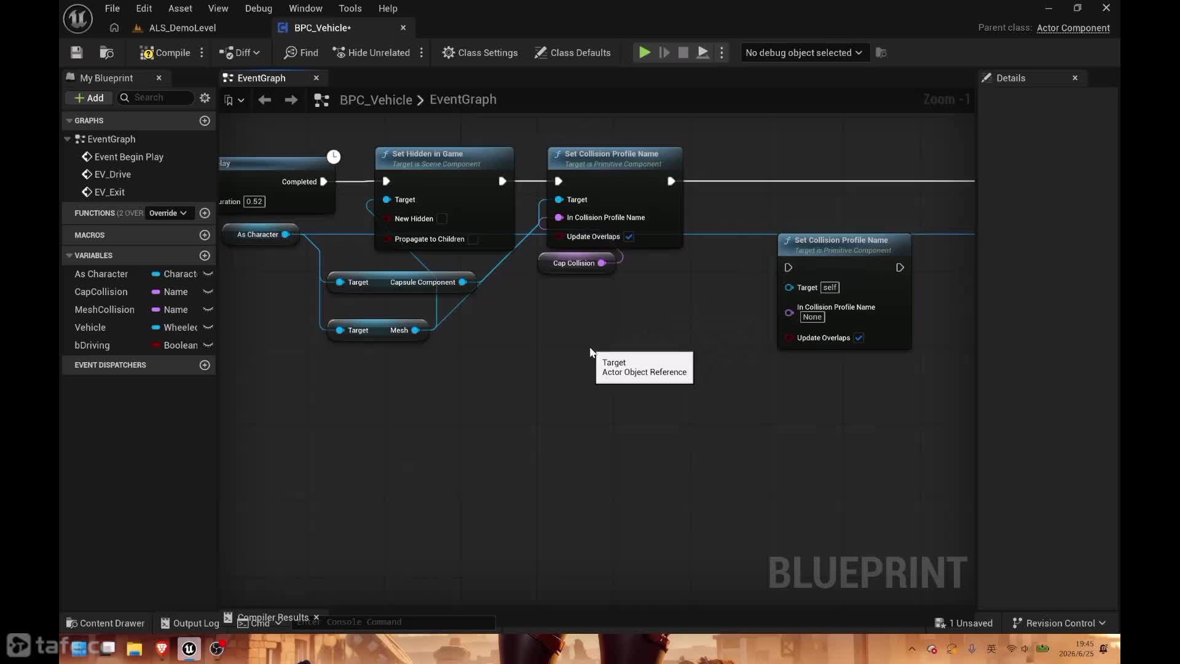Click the graph icon before the BPC_Vehicle breadcrumb
The image size is (1180, 664).
coord(321,100)
